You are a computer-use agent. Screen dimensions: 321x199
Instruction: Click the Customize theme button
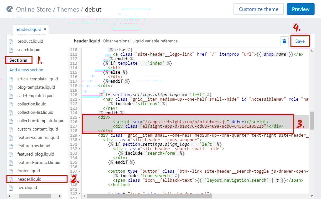tap(259, 9)
